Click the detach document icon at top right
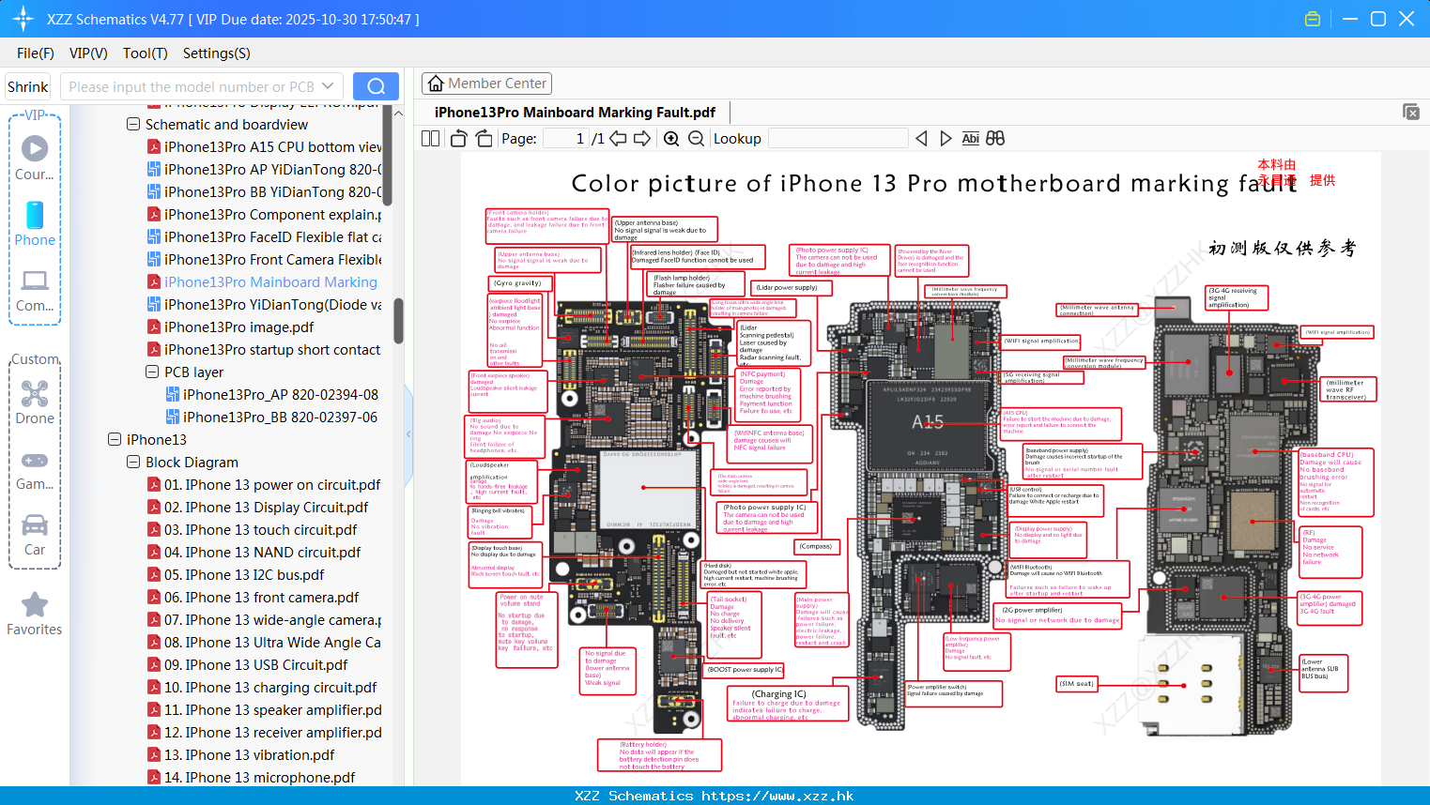This screenshot has height=805, width=1430. pyautogui.click(x=1411, y=112)
